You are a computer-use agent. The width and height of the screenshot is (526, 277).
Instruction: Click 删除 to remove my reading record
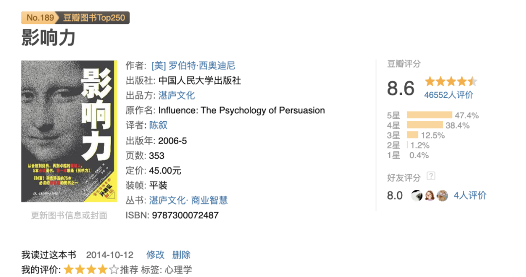(181, 255)
